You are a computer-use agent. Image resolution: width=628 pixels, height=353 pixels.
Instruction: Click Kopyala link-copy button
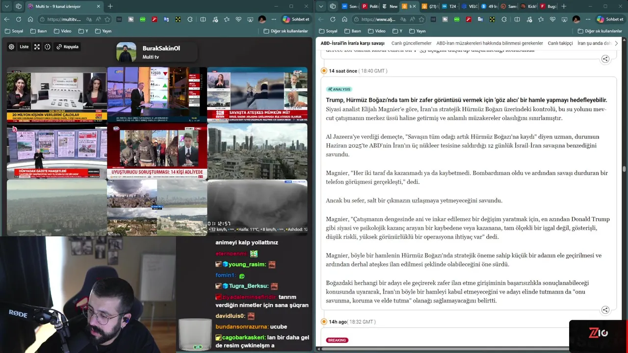68,47
